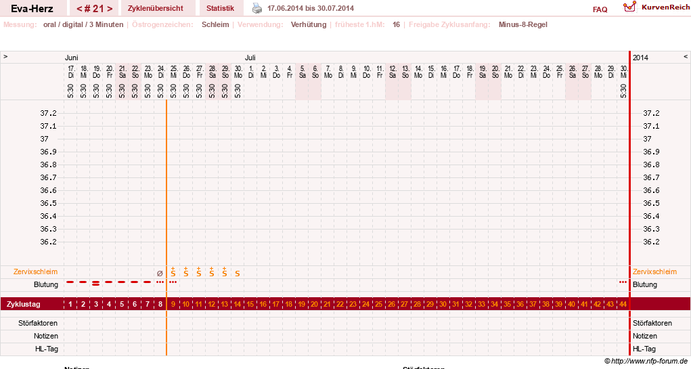Go to previous cycle arrow
691x369 pixels.
click(79, 8)
